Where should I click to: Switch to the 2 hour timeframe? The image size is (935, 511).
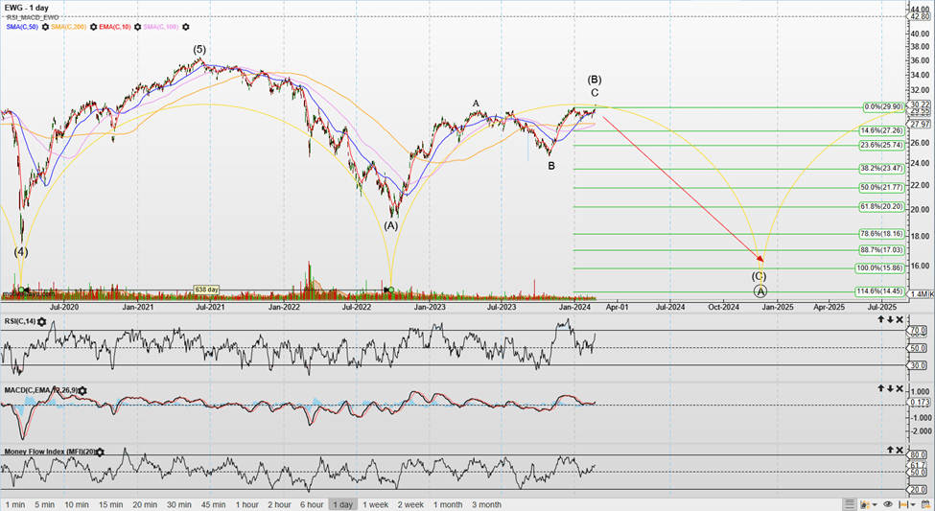[x=280, y=504]
